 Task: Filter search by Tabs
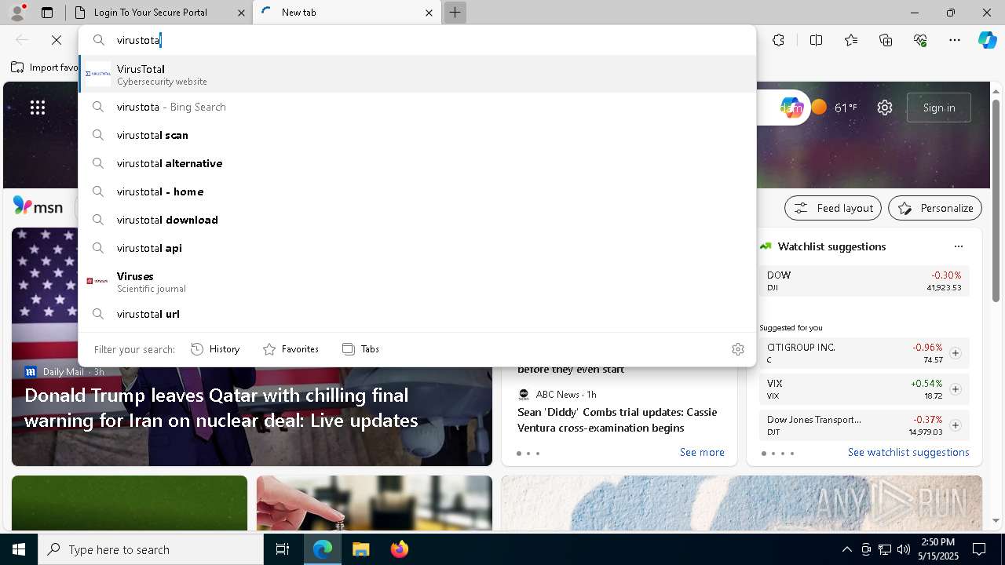tap(360, 349)
